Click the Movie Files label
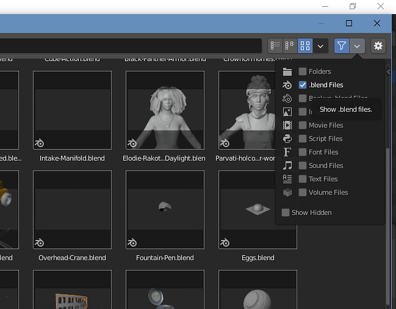The image size is (396, 309). 326,125
